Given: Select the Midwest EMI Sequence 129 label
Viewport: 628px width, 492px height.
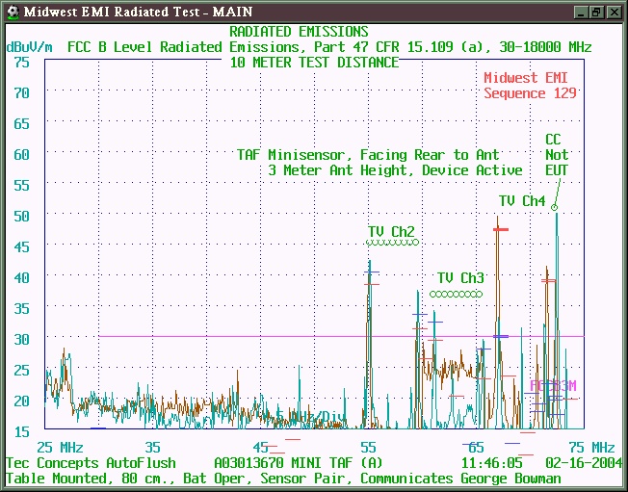Looking at the screenshot, I should pyautogui.click(x=530, y=86).
